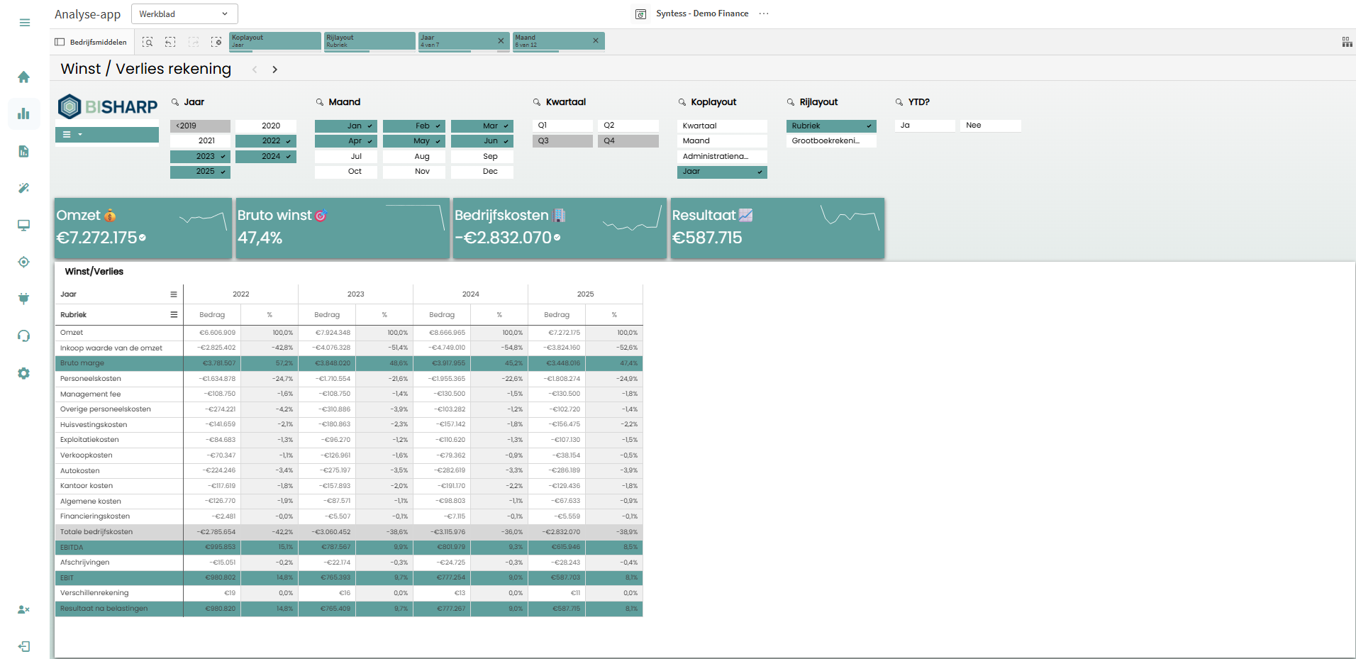Screen dimensions: 1356x659
Task: Deselect Jan in the Maand filter
Action: pos(346,126)
